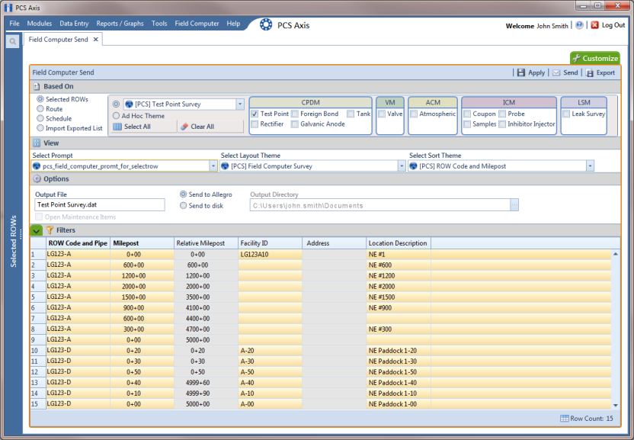
Task: Select the Import Exported List option
Action: tap(40, 128)
